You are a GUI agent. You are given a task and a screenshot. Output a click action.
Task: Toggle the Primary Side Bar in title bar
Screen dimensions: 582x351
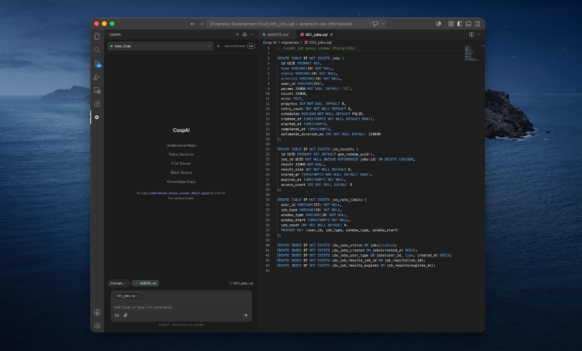pyautogui.click(x=460, y=24)
